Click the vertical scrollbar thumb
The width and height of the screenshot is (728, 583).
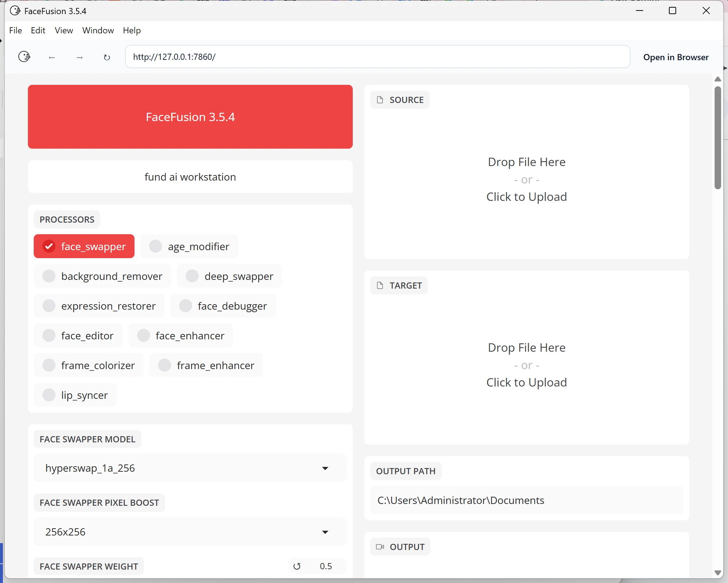717,138
